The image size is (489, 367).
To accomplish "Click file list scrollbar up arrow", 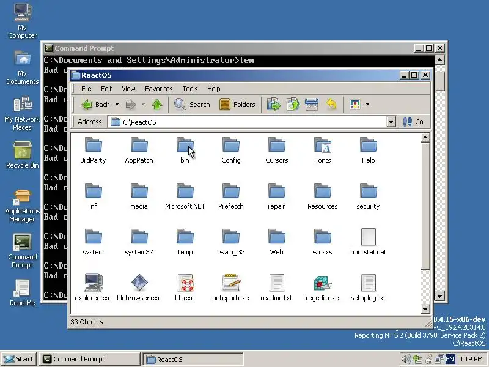I will tap(425, 138).
